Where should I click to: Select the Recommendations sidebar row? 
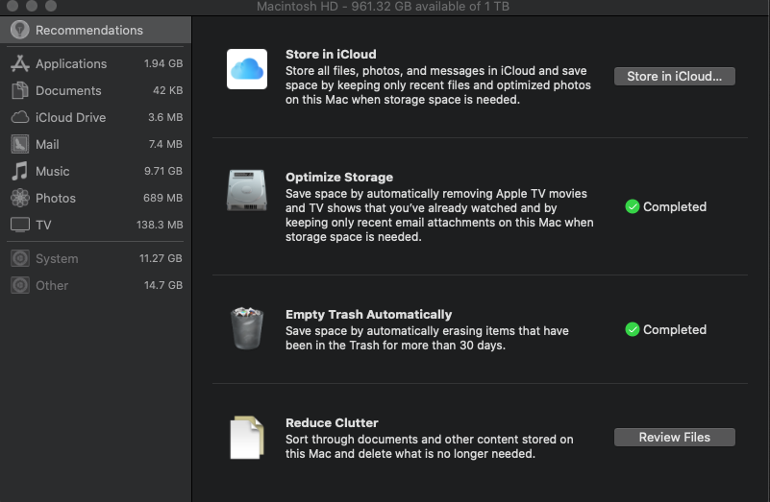[94, 30]
